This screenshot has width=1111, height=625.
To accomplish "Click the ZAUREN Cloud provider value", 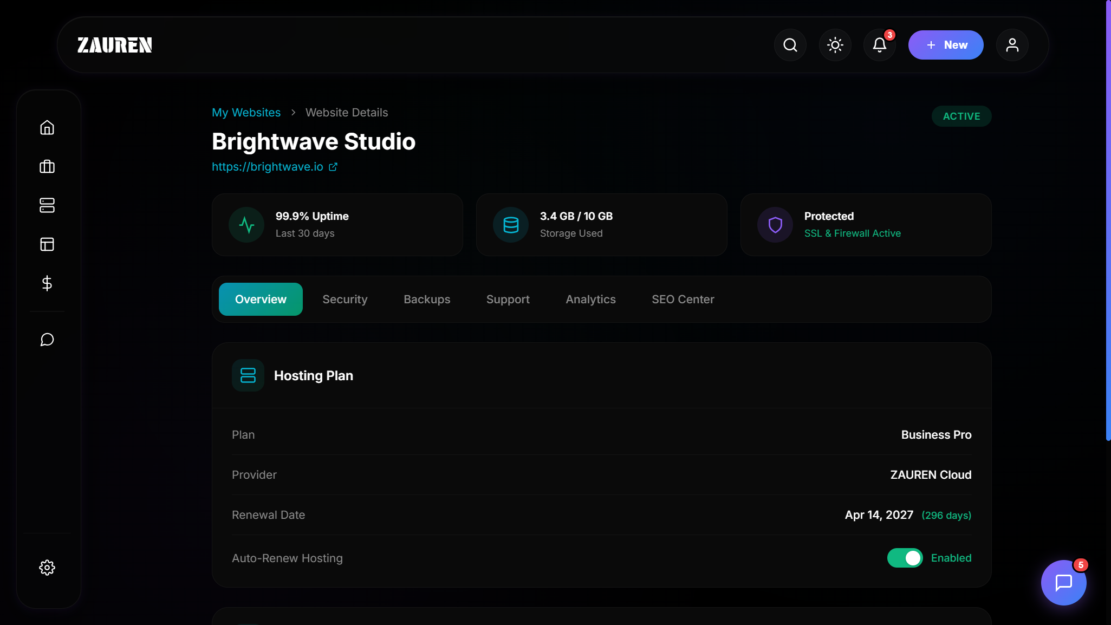I will pos(931,475).
